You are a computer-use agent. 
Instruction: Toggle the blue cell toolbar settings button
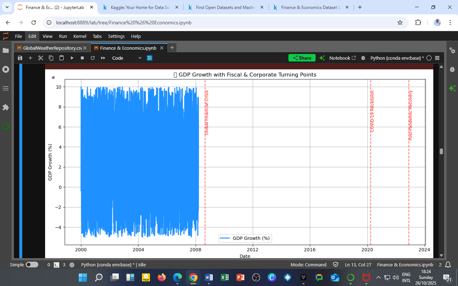click(150, 58)
